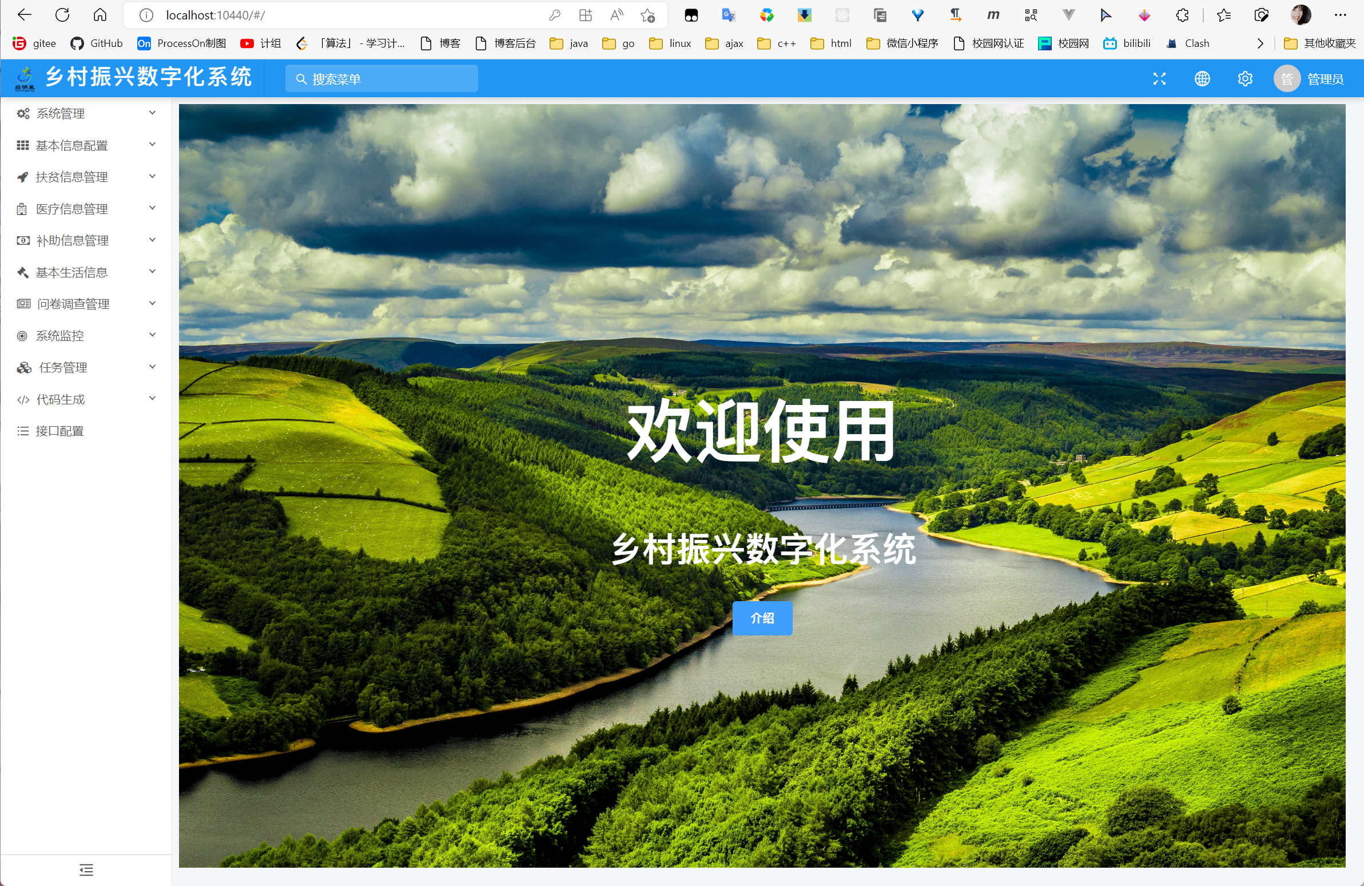Click the 医疗信息管理 hospital icon
This screenshot has height=886, width=1364.
point(22,209)
